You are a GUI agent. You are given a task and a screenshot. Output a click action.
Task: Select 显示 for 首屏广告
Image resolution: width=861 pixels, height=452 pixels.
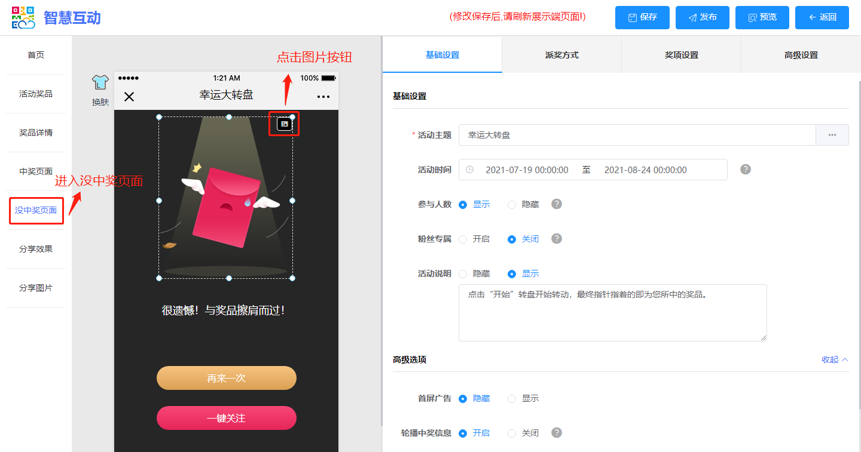pos(512,399)
